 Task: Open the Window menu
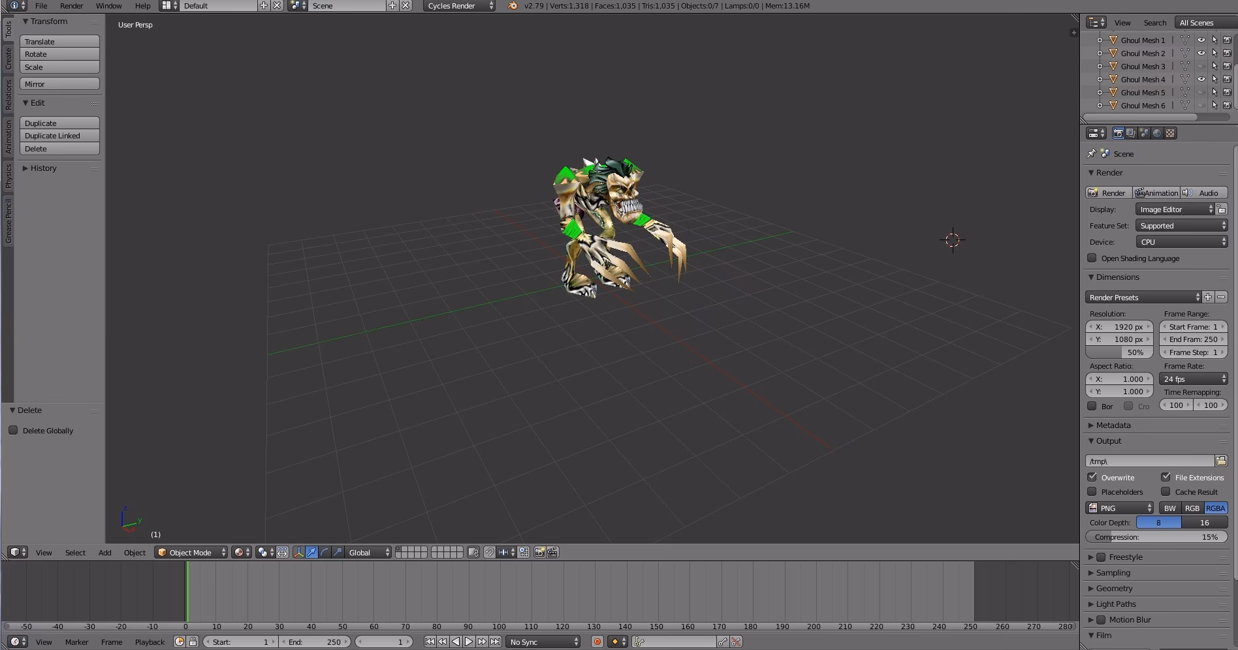click(108, 6)
